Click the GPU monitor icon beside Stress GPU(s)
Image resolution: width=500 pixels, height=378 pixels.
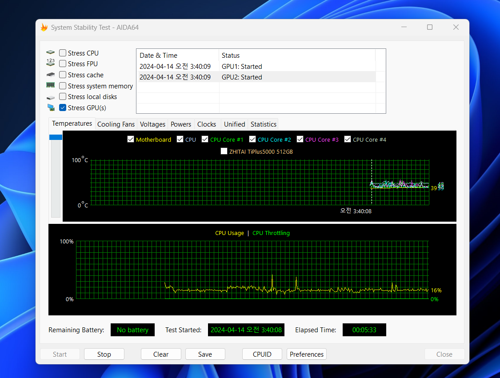point(51,107)
